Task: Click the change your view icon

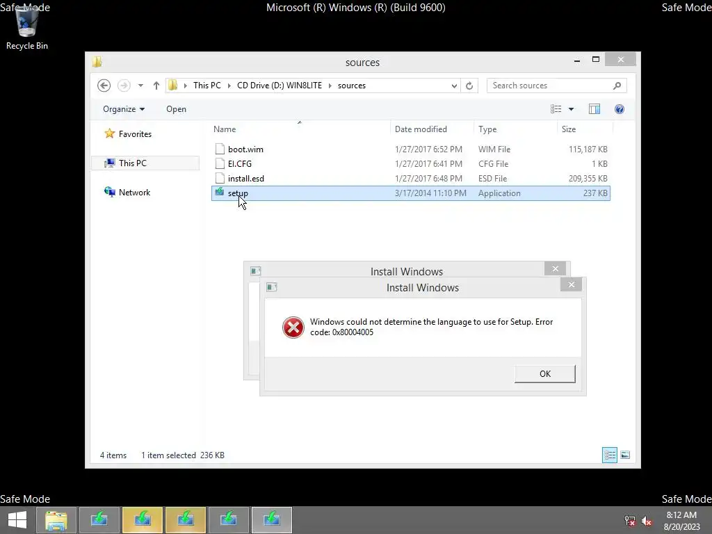Action: (x=556, y=109)
